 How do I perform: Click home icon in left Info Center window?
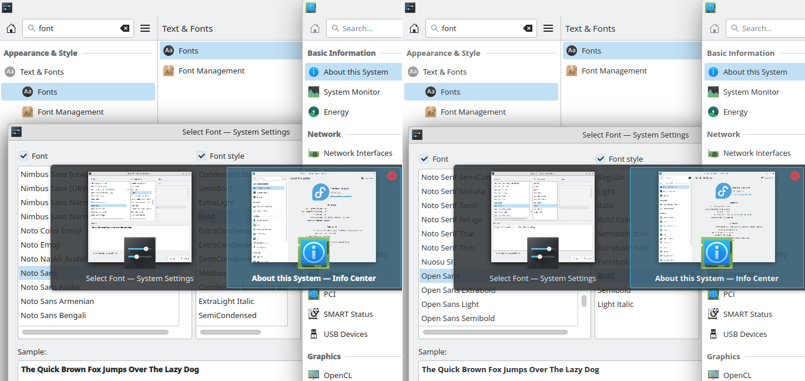tap(315, 28)
